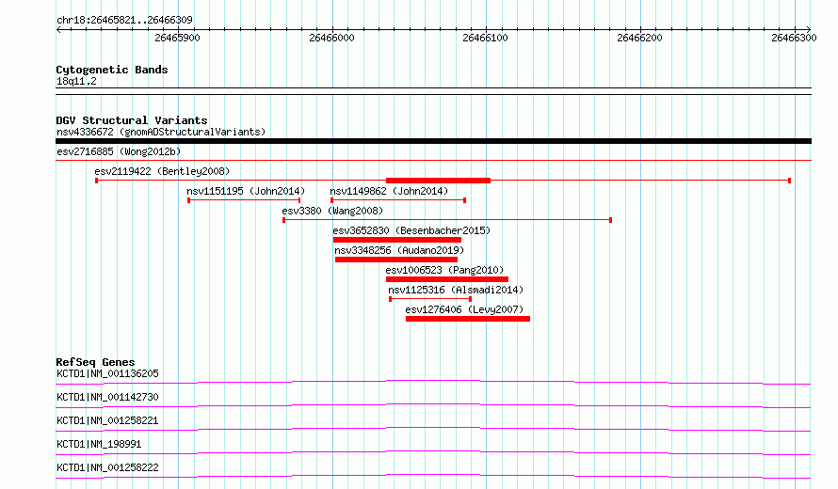Image resolution: width=838 pixels, height=489 pixels.
Task: Click the nsv1125316 red variant line
Action: point(430,299)
